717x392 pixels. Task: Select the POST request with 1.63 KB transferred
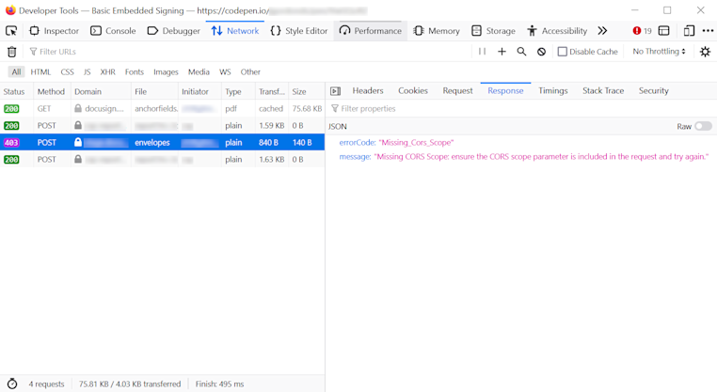click(x=163, y=160)
